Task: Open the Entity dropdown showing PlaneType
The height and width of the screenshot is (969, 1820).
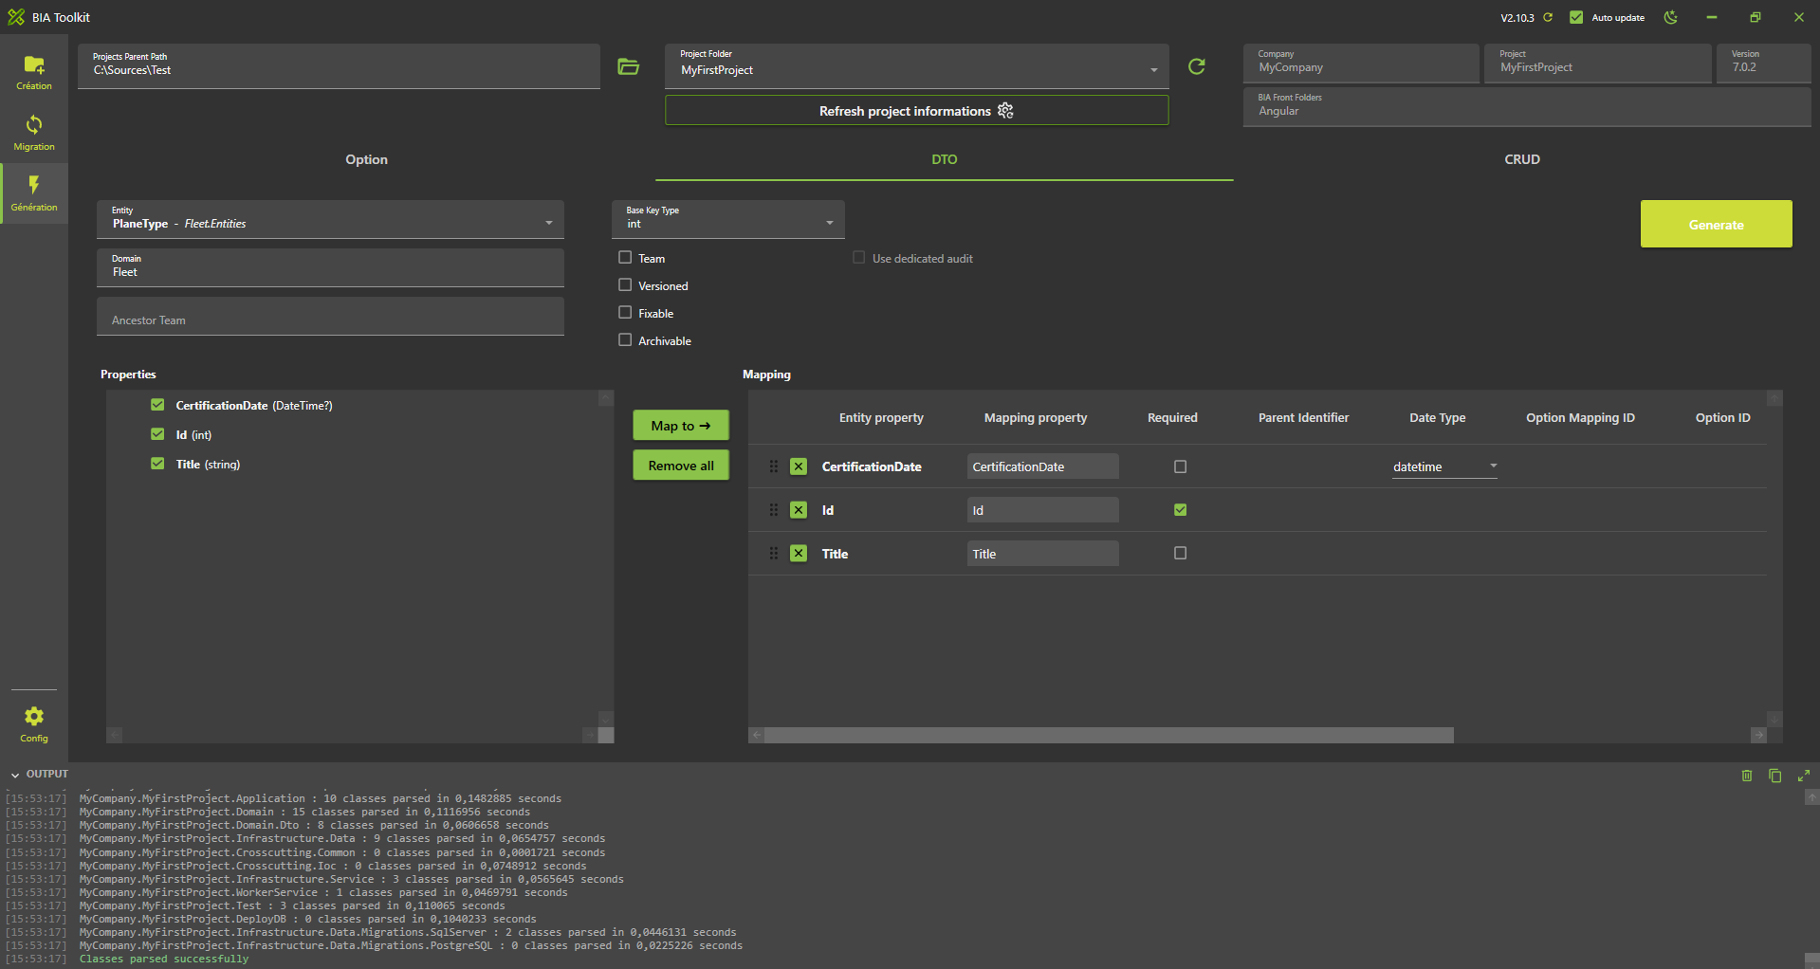Action: 330,219
